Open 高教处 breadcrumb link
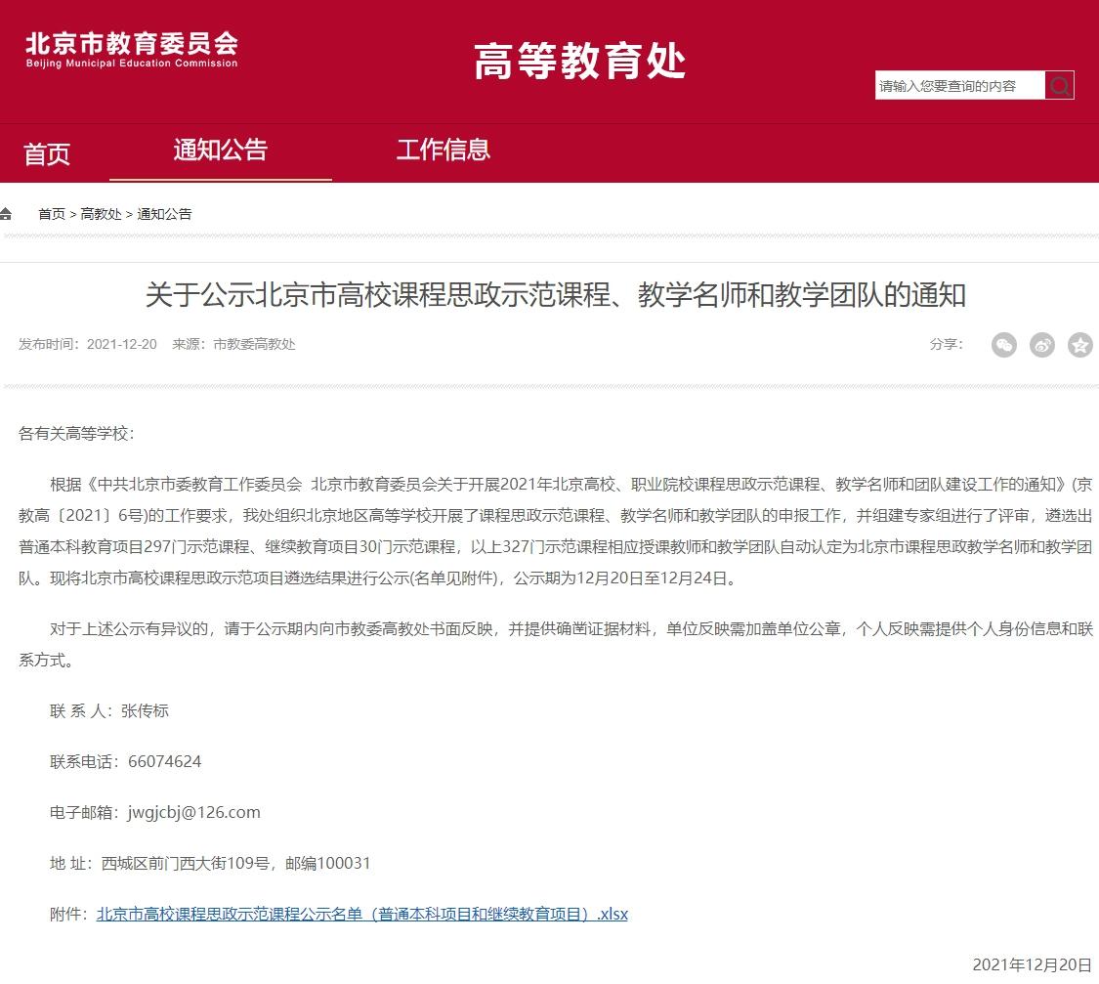The height and width of the screenshot is (984, 1099). pos(101,214)
